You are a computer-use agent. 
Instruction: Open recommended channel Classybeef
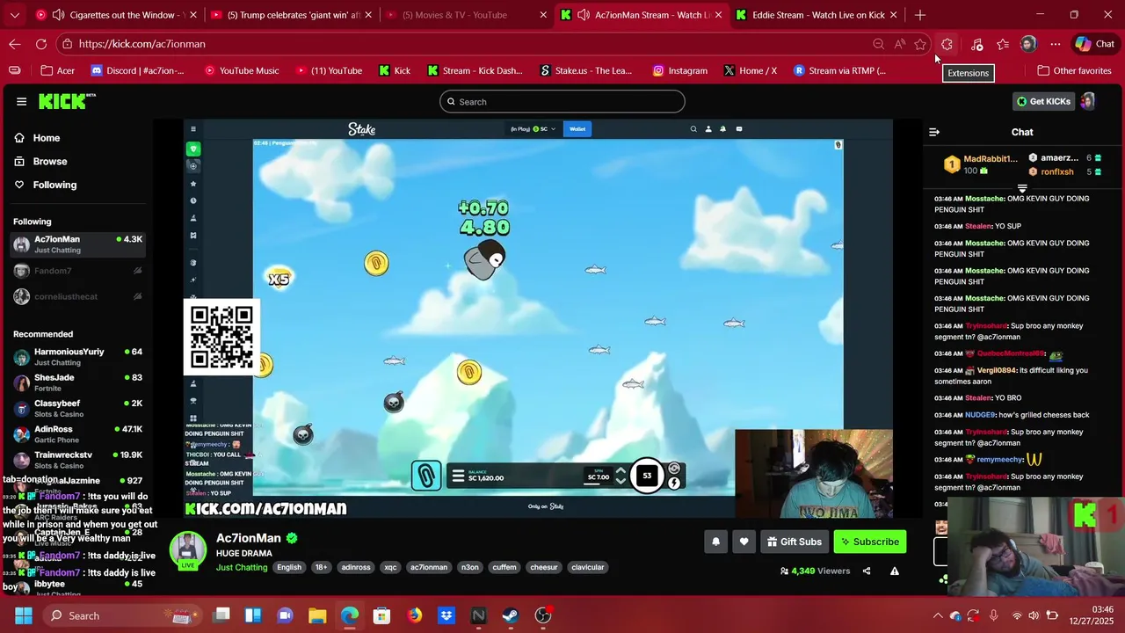77,408
